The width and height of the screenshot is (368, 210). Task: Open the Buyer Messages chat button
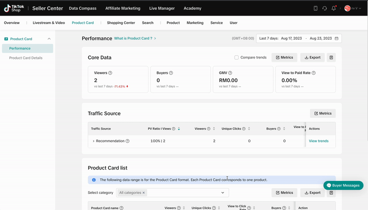click(x=343, y=185)
